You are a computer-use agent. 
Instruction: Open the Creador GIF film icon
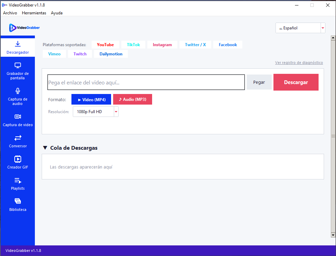[x=18, y=159]
